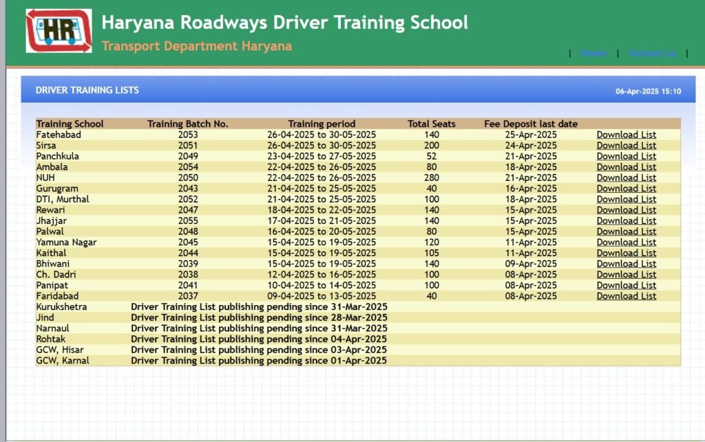The image size is (705, 442).
Task: Click the 'Total Seats' column header
Action: click(432, 124)
